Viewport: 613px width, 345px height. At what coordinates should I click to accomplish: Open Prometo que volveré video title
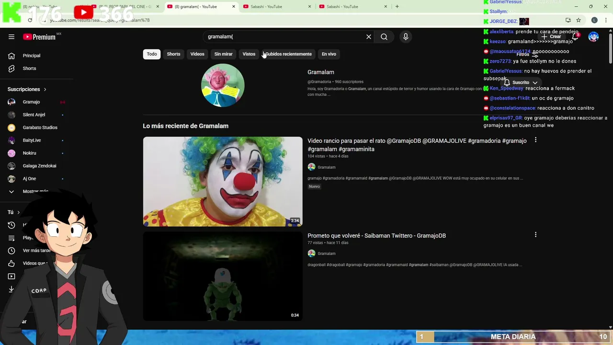[376, 236]
